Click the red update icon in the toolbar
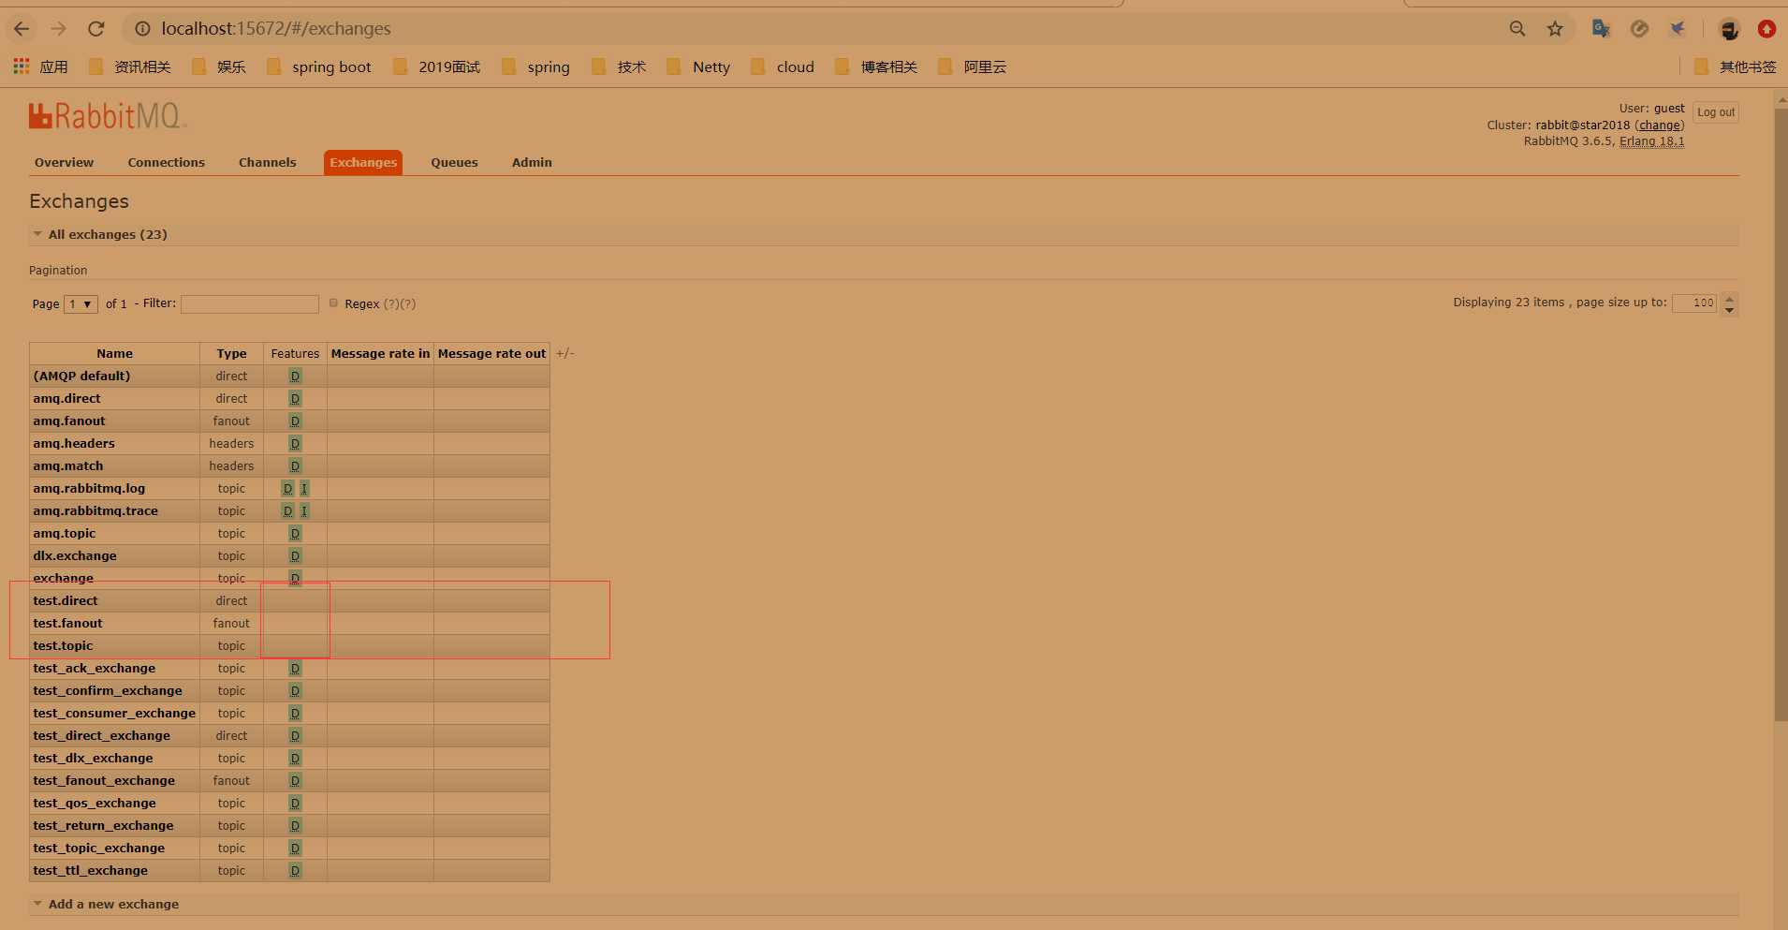The width and height of the screenshot is (1788, 930). pyautogui.click(x=1766, y=29)
